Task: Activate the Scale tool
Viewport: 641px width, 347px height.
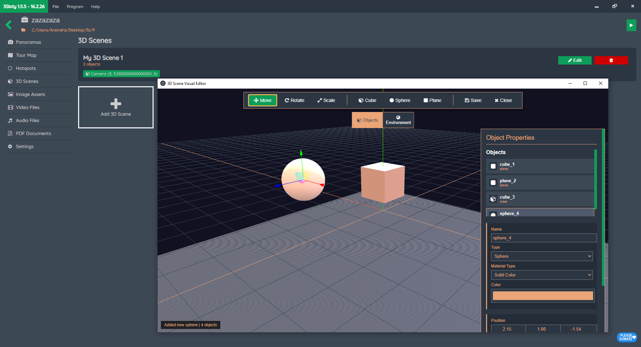Action: [x=326, y=100]
